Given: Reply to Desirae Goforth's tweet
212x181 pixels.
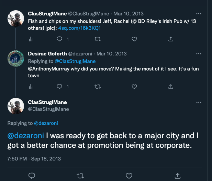Looking at the screenshot, I should [x=59, y=87].
